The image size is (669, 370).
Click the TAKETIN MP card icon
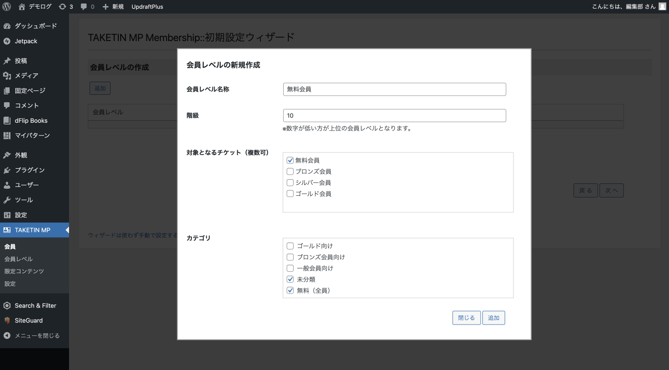click(x=7, y=230)
